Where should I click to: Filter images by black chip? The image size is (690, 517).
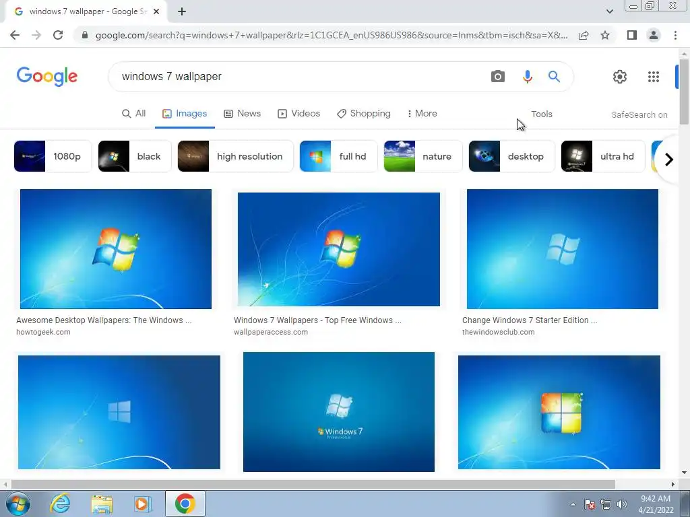point(135,156)
